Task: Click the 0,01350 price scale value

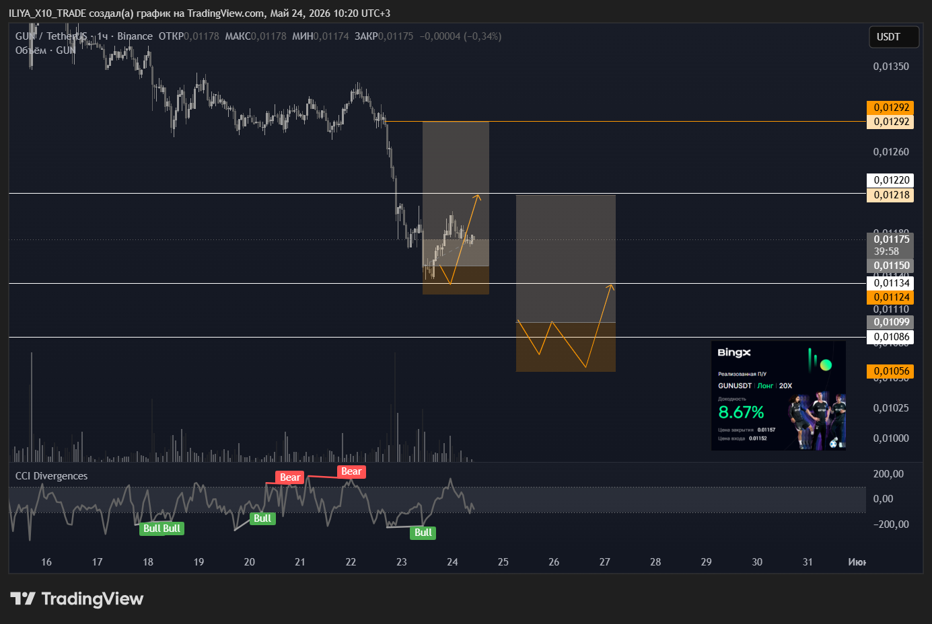Action: 891,67
